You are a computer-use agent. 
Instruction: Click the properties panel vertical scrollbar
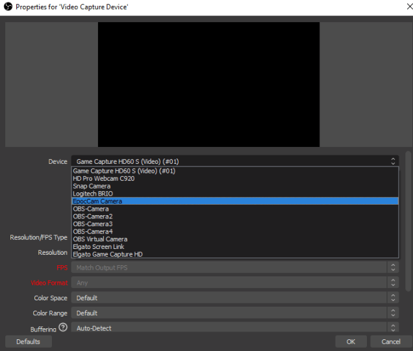pyautogui.click(x=408, y=221)
